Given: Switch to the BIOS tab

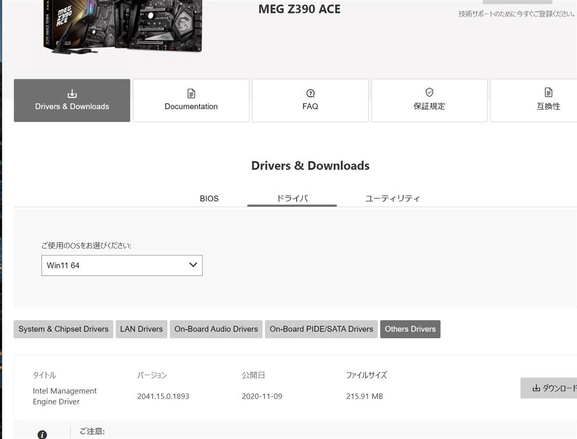Looking at the screenshot, I should pos(209,199).
